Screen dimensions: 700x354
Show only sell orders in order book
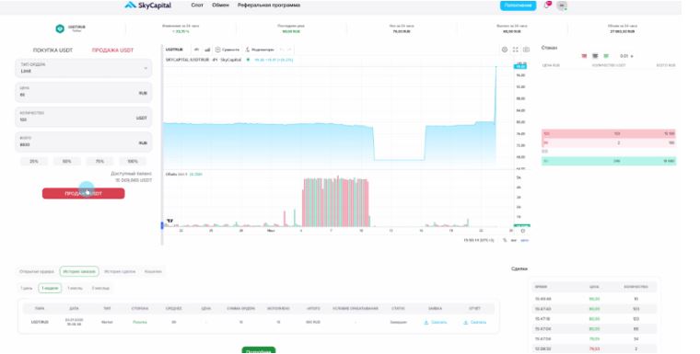coord(584,56)
